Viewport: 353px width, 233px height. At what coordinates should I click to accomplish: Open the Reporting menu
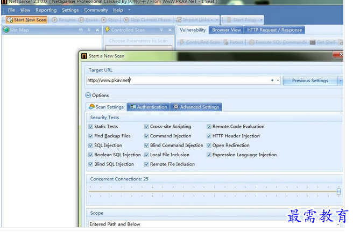46,10
